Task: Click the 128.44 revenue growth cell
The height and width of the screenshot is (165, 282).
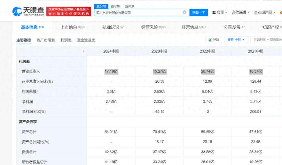Action: pos(256,81)
